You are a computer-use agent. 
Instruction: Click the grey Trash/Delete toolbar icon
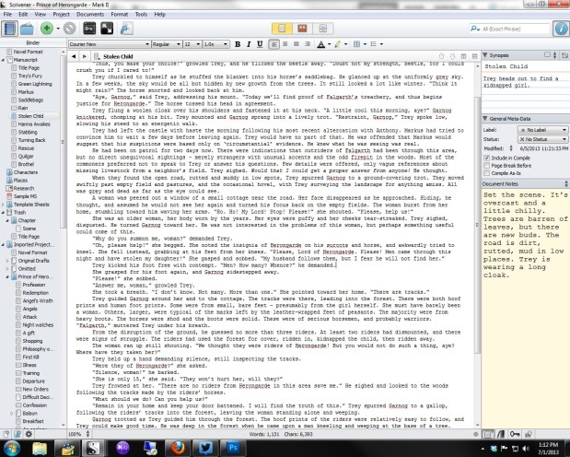click(69, 29)
